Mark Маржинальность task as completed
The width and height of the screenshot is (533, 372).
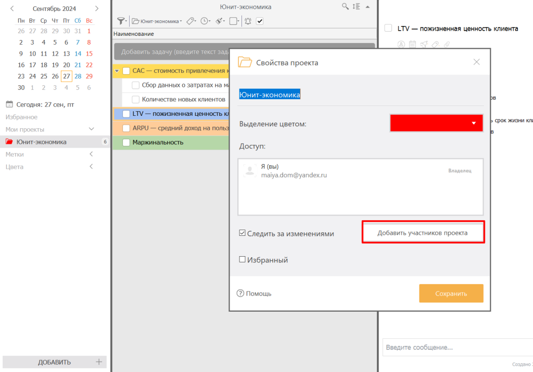coord(126,142)
